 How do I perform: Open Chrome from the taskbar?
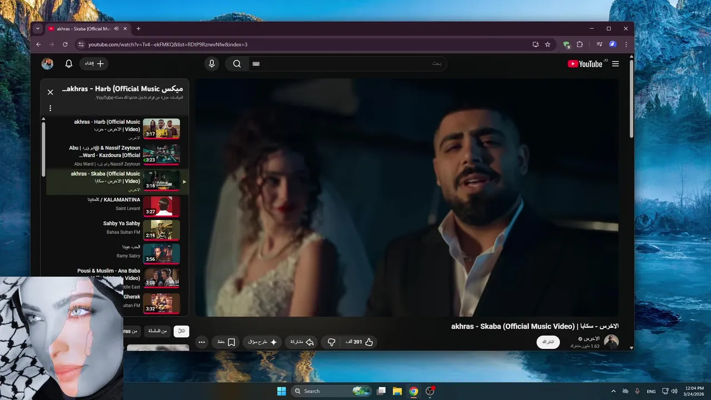pos(413,391)
